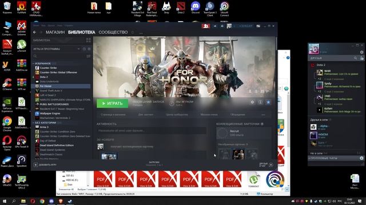The width and height of the screenshot is (366, 205).
Task: Toggle the recent-activity clock filter
Action: (84, 49)
